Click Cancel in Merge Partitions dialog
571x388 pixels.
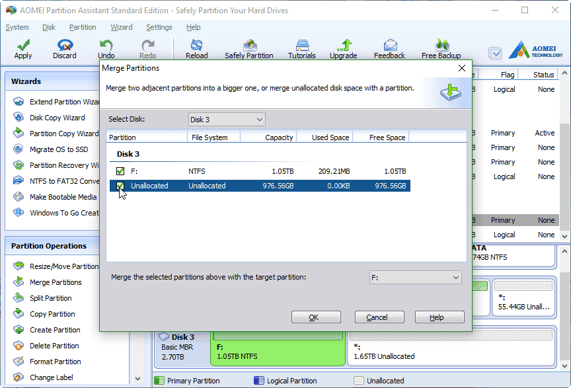(x=379, y=317)
